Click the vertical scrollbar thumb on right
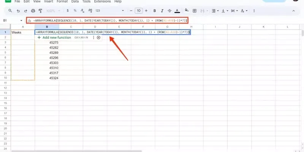The height and width of the screenshot is (152, 304). (302, 33)
